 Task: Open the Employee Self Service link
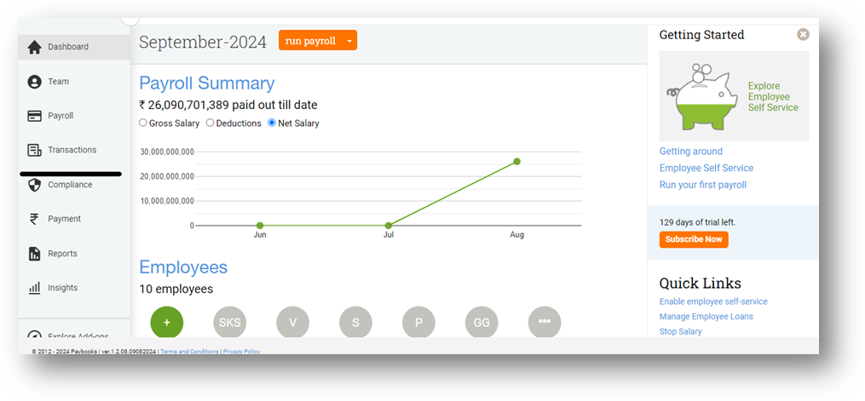(x=706, y=168)
